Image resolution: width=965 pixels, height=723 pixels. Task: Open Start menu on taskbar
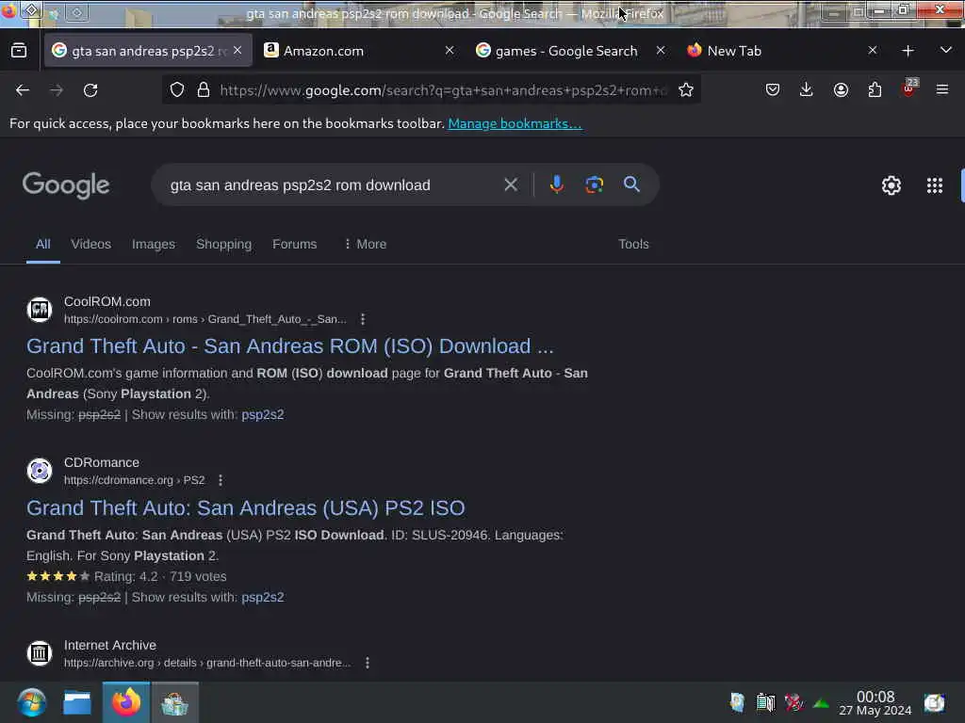pyautogui.click(x=31, y=702)
